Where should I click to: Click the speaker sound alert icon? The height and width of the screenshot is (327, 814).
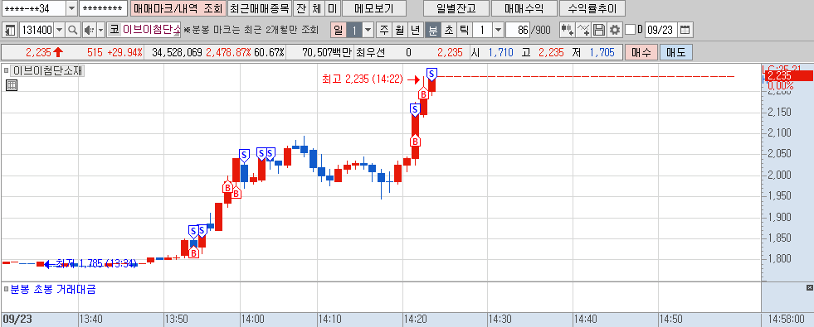pyautogui.click(x=90, y=30)
